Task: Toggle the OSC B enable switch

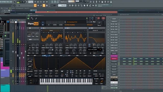Action: 65,28
